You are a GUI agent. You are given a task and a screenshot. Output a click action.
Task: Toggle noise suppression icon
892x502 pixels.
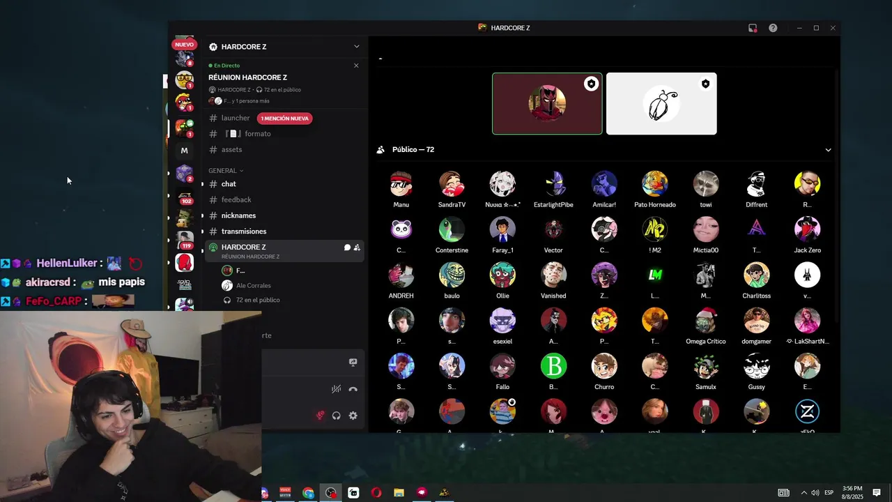pos(336,389)
